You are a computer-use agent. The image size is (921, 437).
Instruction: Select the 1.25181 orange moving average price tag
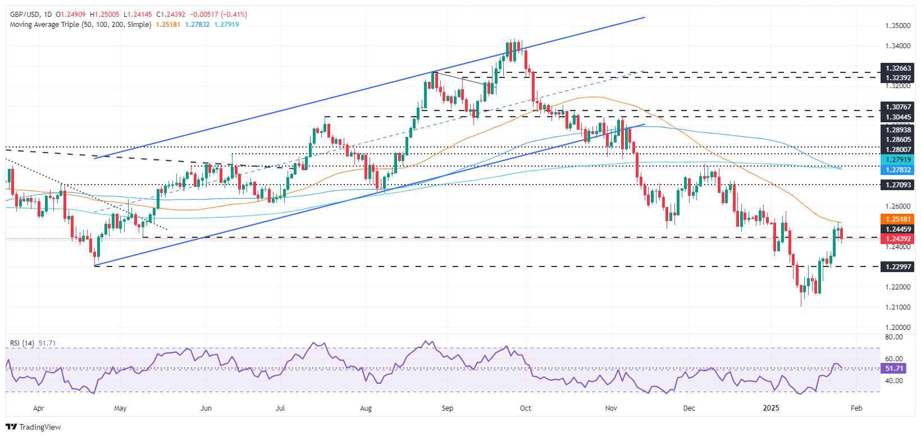(899, 219)
